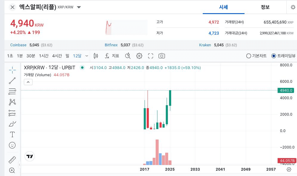Click the 2025 time axis label
The width and height of the screenshot is (297, 176).
tap(170, 169)
